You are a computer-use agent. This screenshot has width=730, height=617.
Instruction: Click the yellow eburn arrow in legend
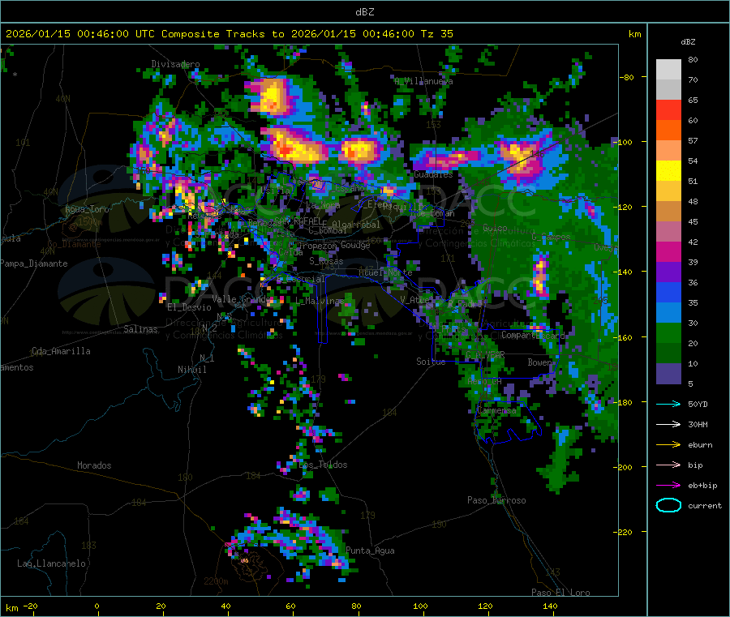tap(668, 445)
